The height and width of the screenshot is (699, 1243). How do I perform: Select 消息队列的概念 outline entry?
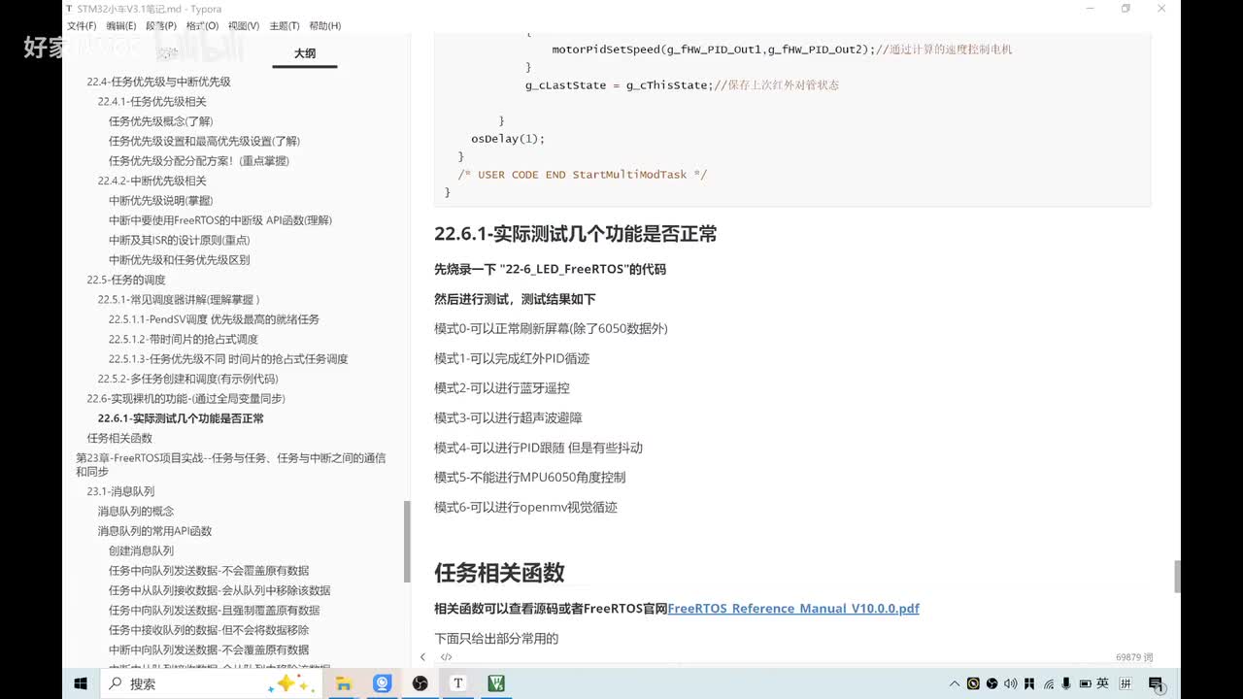click(135, 511)
